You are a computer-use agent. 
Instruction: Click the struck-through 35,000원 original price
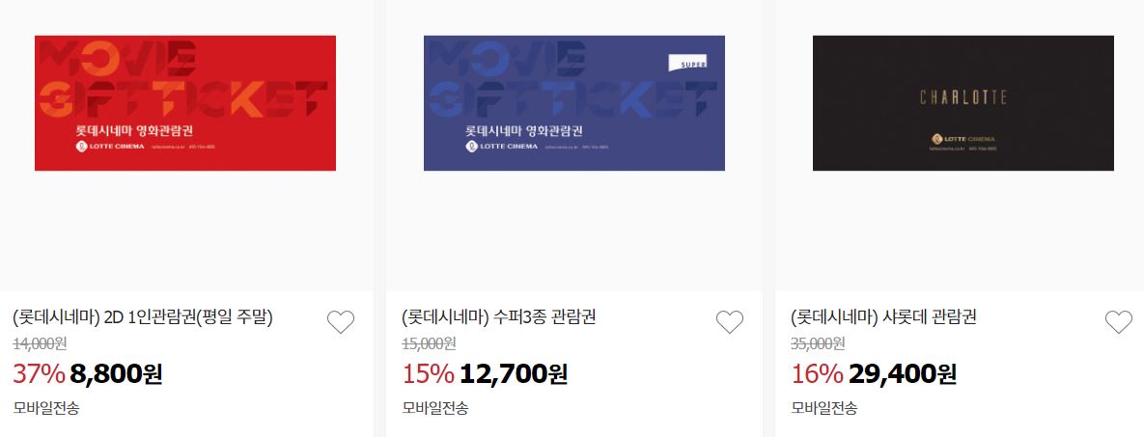[818, 342]
